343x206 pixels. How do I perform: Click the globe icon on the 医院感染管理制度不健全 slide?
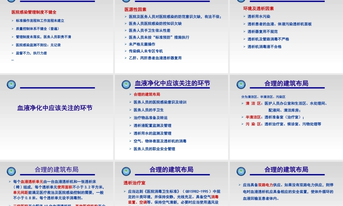coord(11,1)
